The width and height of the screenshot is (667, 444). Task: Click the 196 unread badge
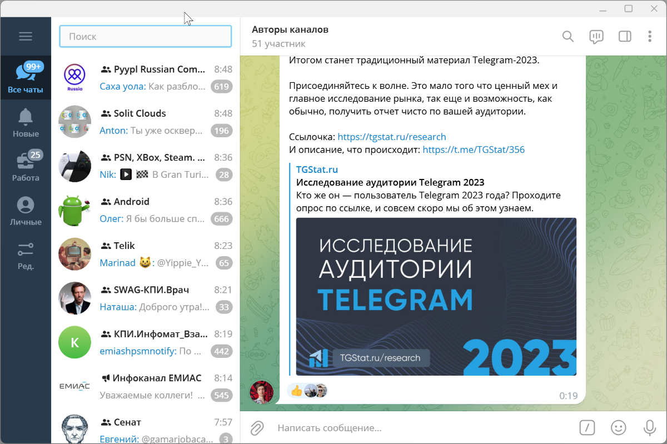(222, 131)
